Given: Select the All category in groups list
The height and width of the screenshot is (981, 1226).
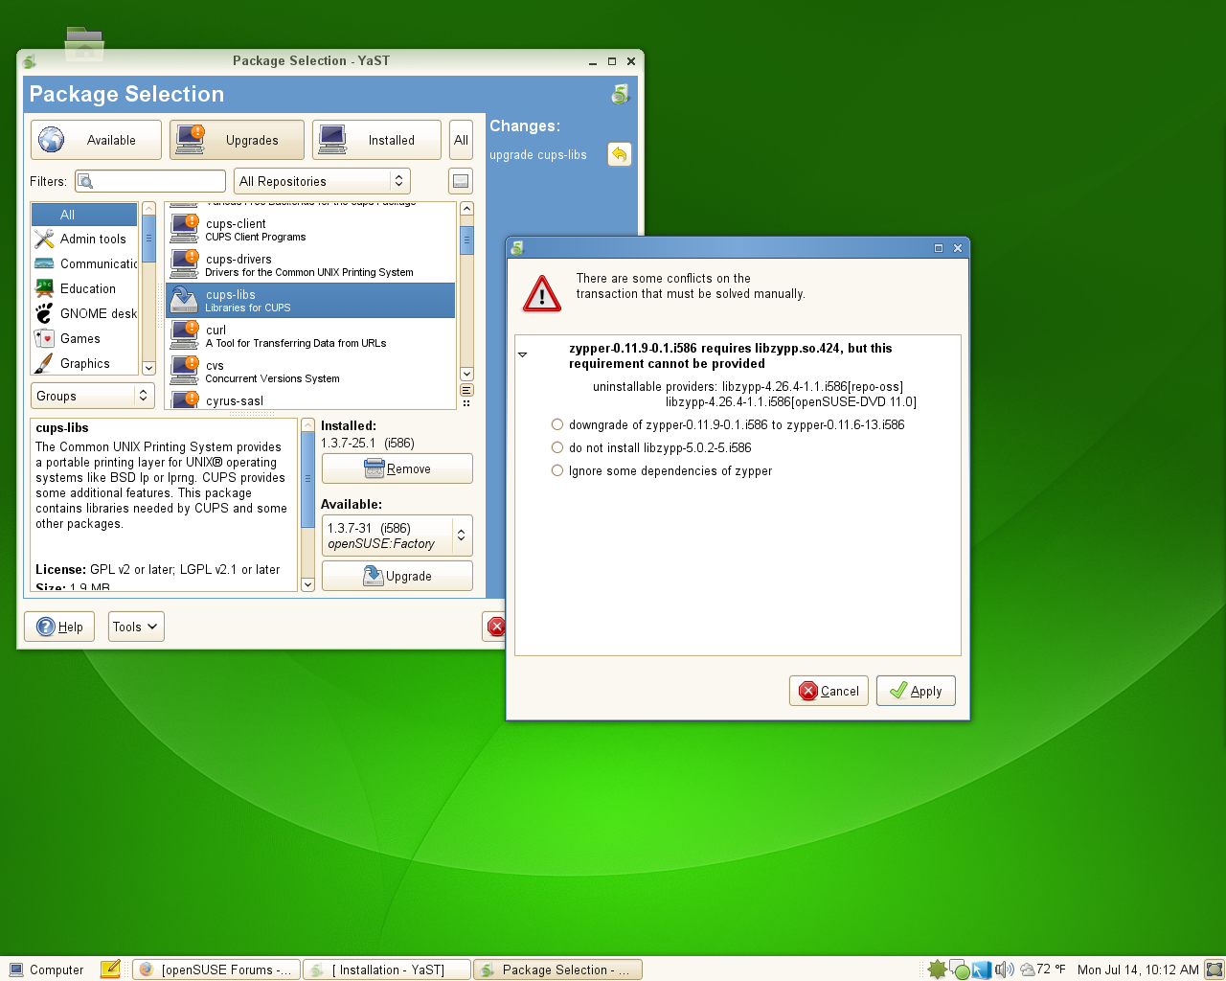Looking at the screenshot, I should coord(84,215).
